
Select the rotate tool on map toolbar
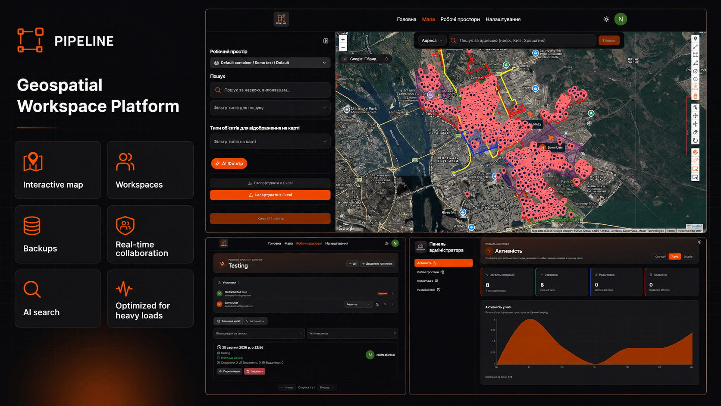tap(695, 140)
